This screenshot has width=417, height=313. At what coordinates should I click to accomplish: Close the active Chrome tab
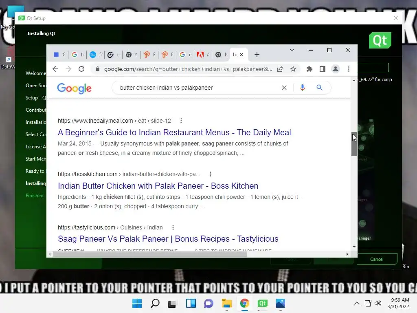pos(241,55)
